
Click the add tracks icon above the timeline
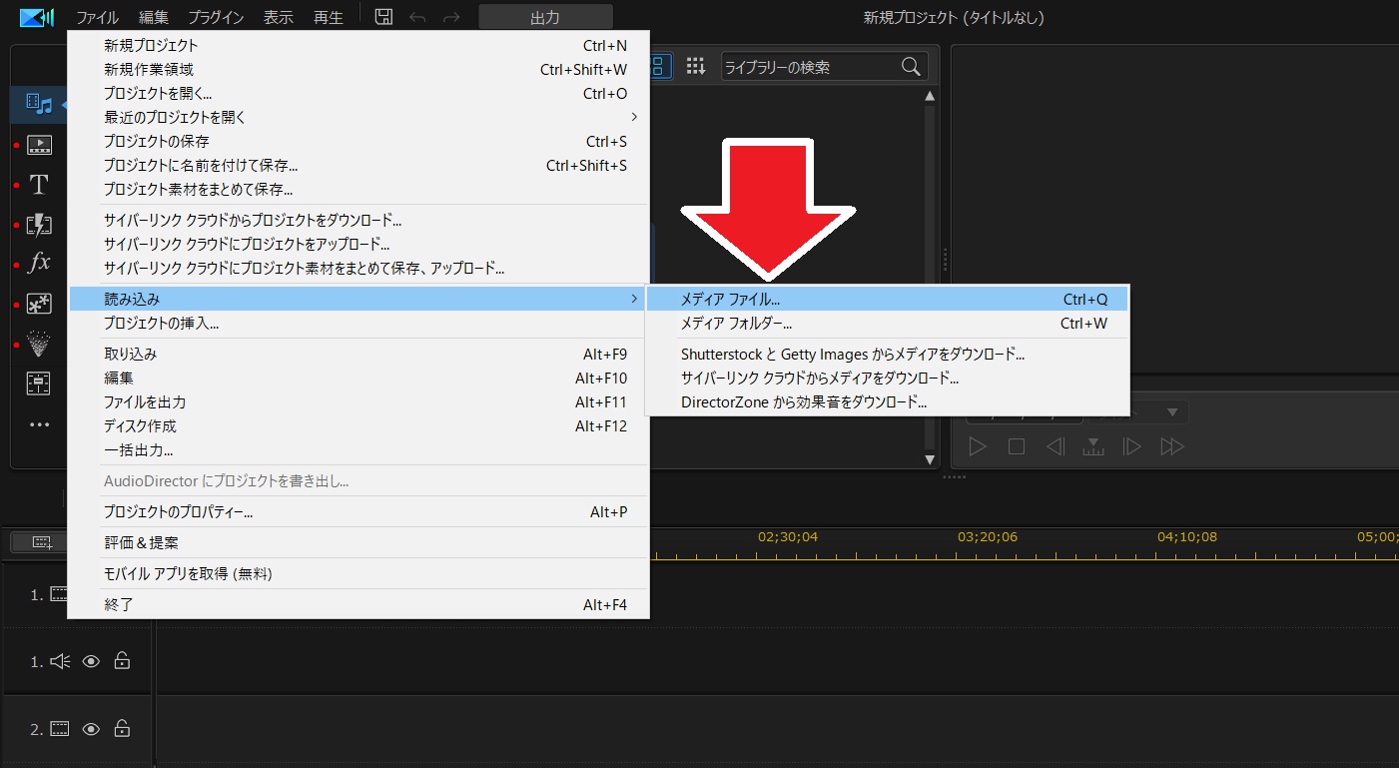coord(41,542)
